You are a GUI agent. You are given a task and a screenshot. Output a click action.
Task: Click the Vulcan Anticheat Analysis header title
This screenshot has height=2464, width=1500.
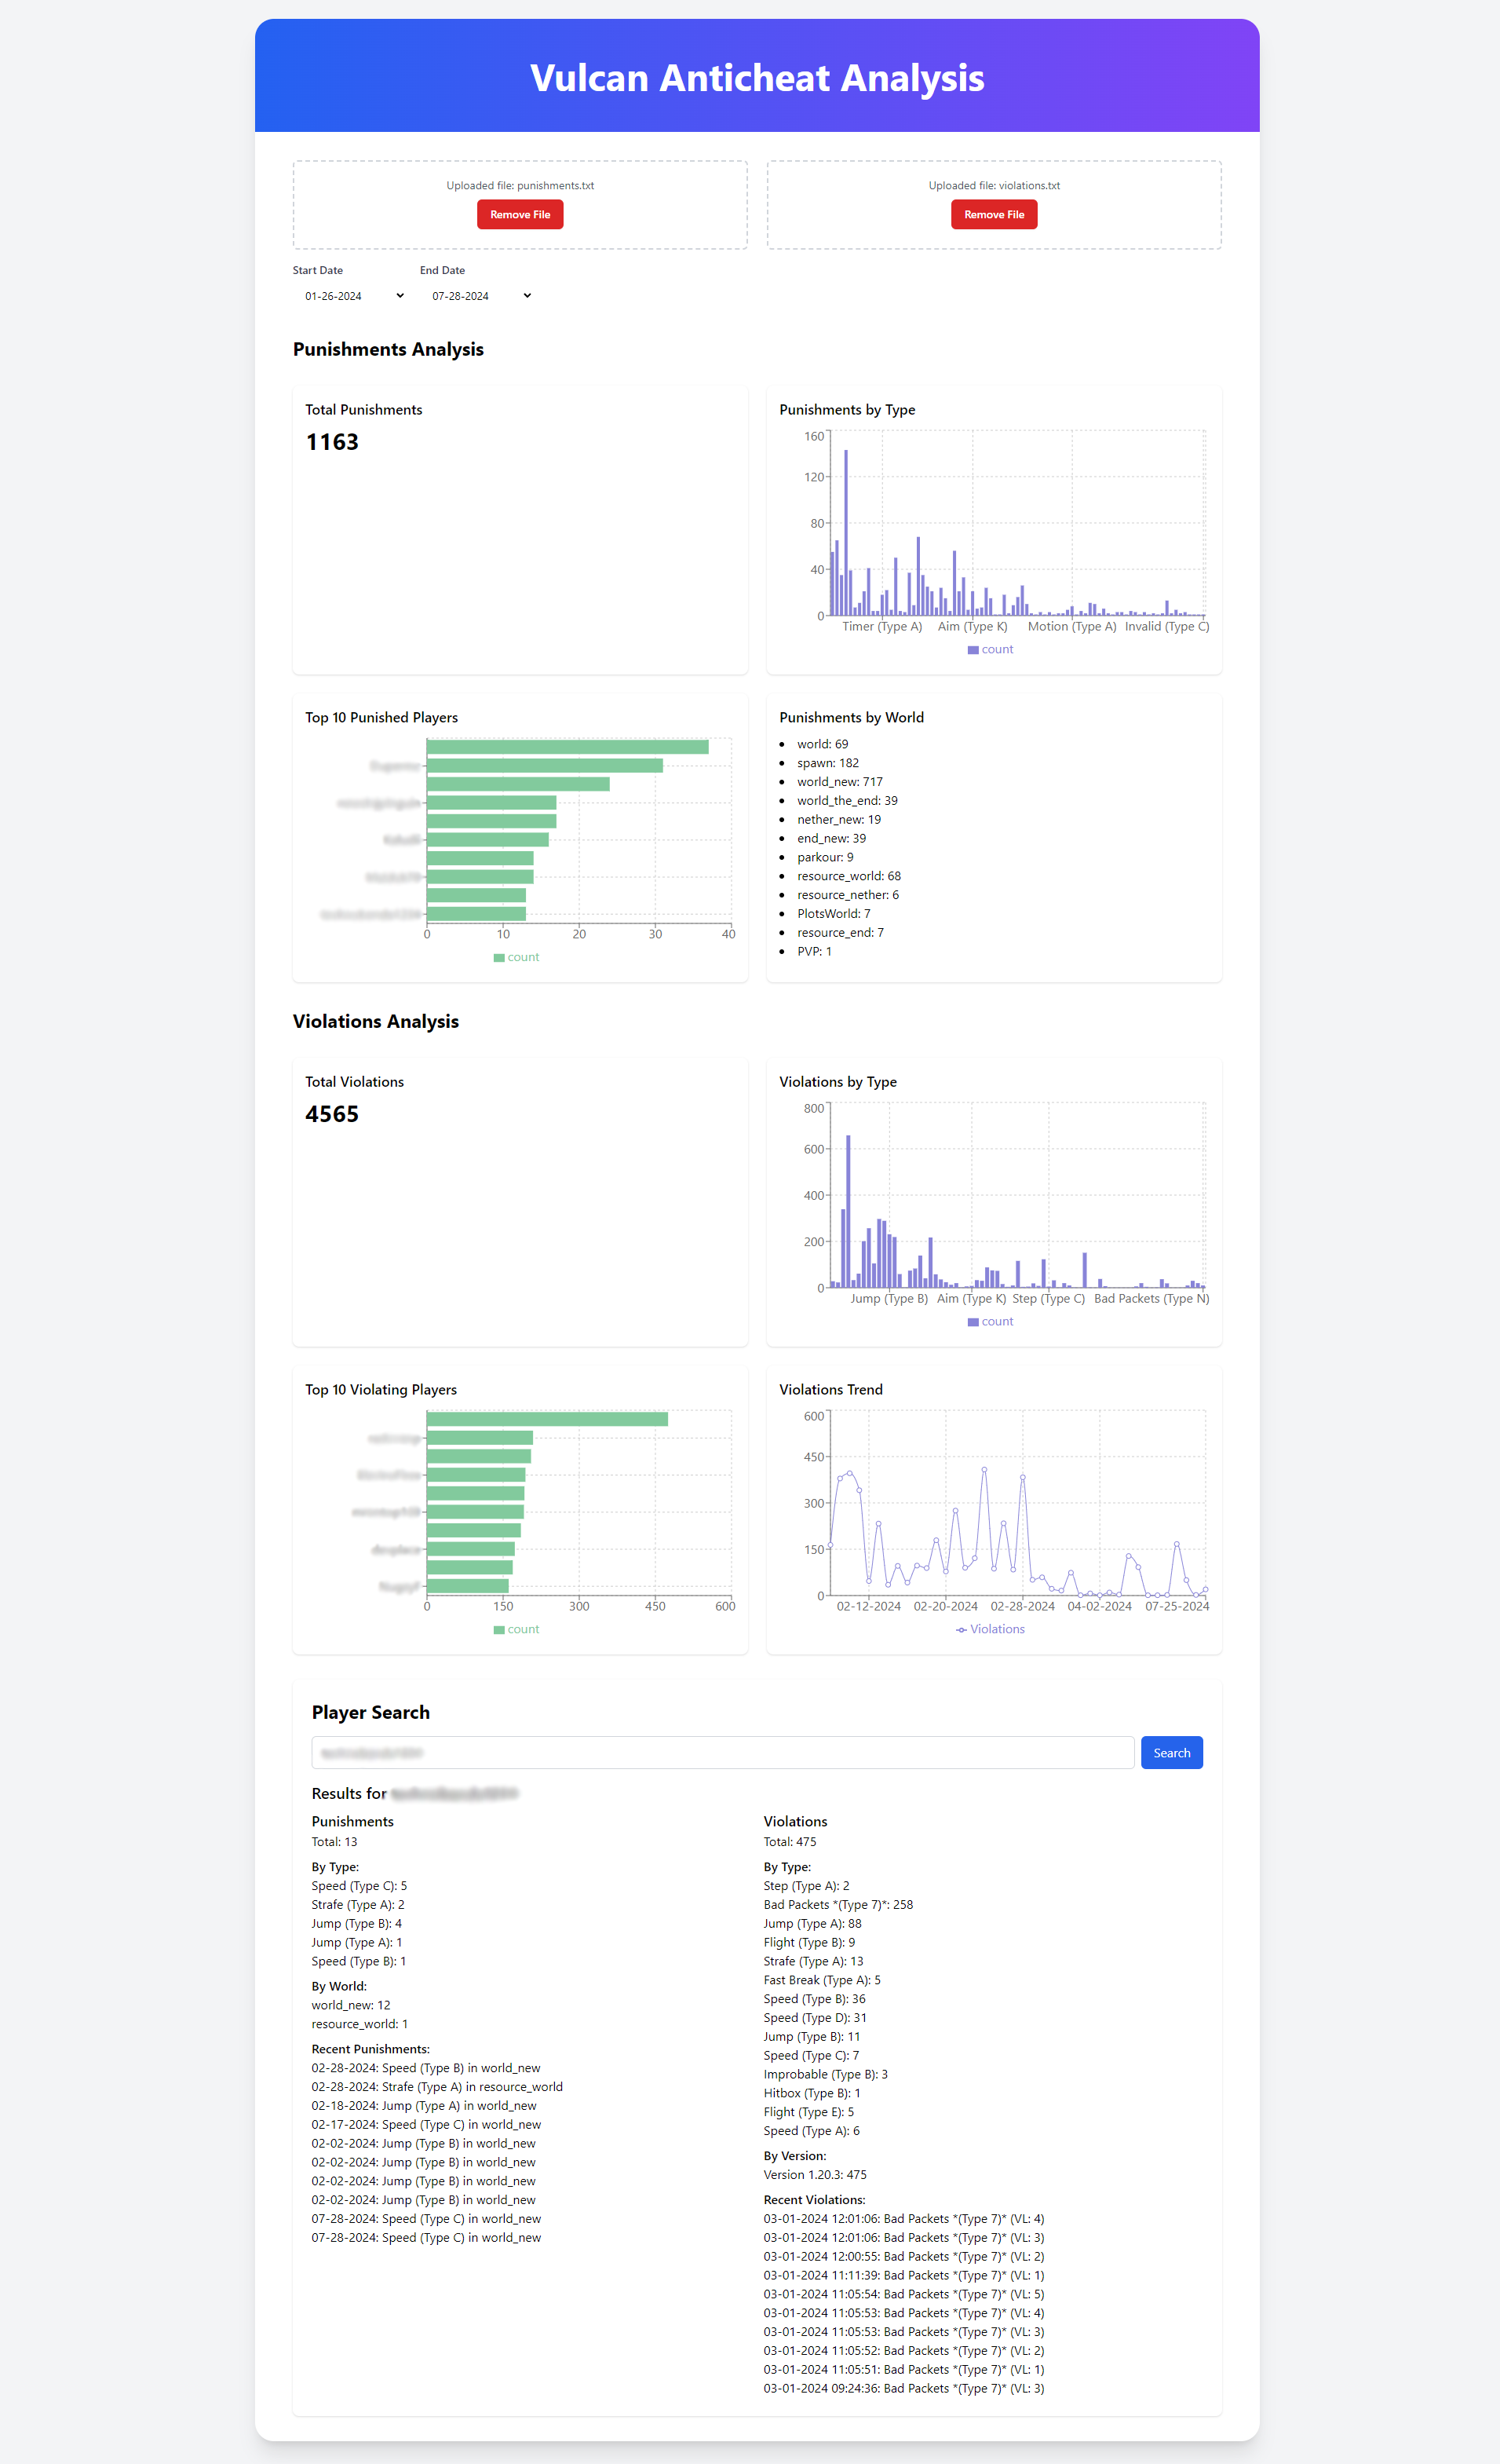pos(757,78)
